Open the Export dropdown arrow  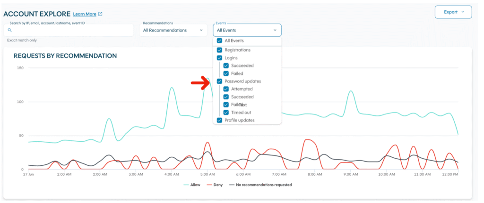pos(462,12)
